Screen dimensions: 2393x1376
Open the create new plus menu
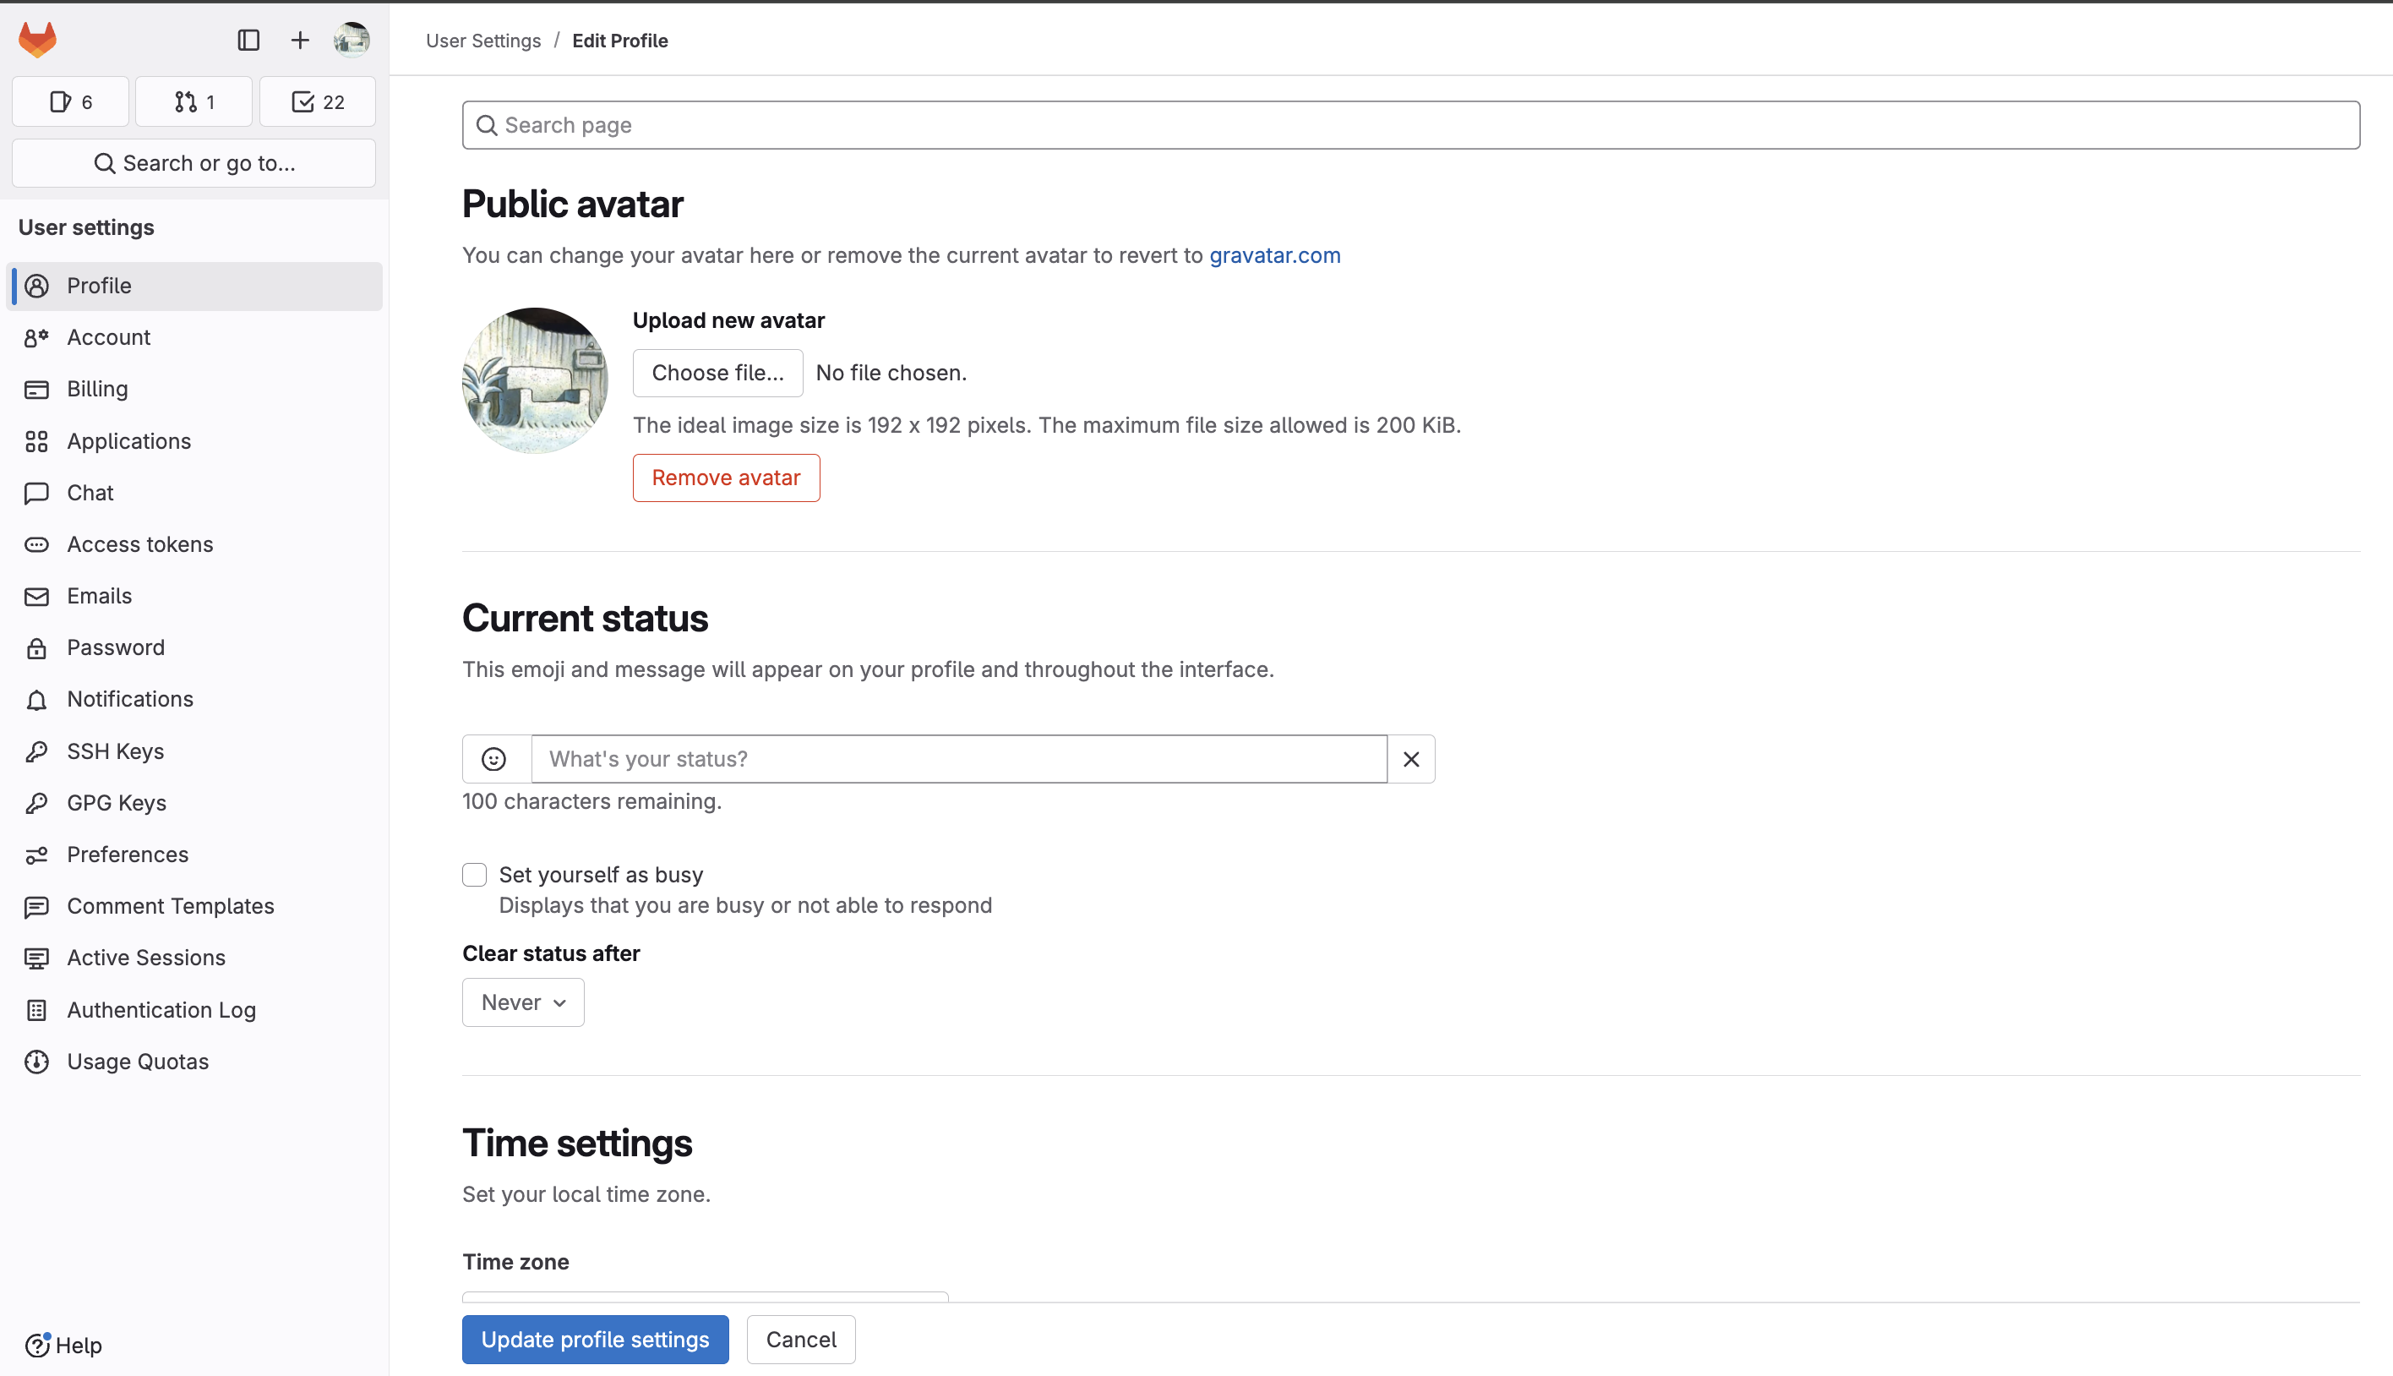(x=299, y=40)
